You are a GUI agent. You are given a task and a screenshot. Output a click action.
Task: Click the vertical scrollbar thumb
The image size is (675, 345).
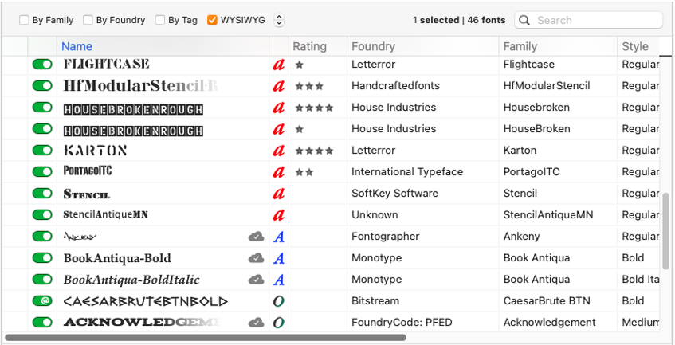pos(665,231)
